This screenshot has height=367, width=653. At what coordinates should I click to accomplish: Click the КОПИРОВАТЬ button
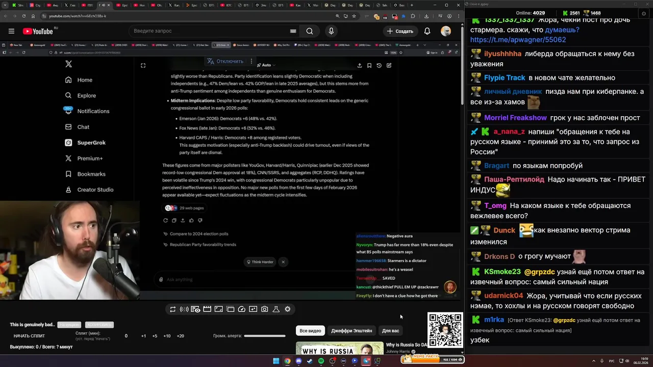[99, 325]
